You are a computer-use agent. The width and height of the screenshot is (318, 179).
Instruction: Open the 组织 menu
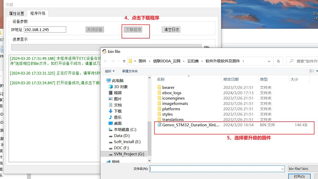pos(110,71)
